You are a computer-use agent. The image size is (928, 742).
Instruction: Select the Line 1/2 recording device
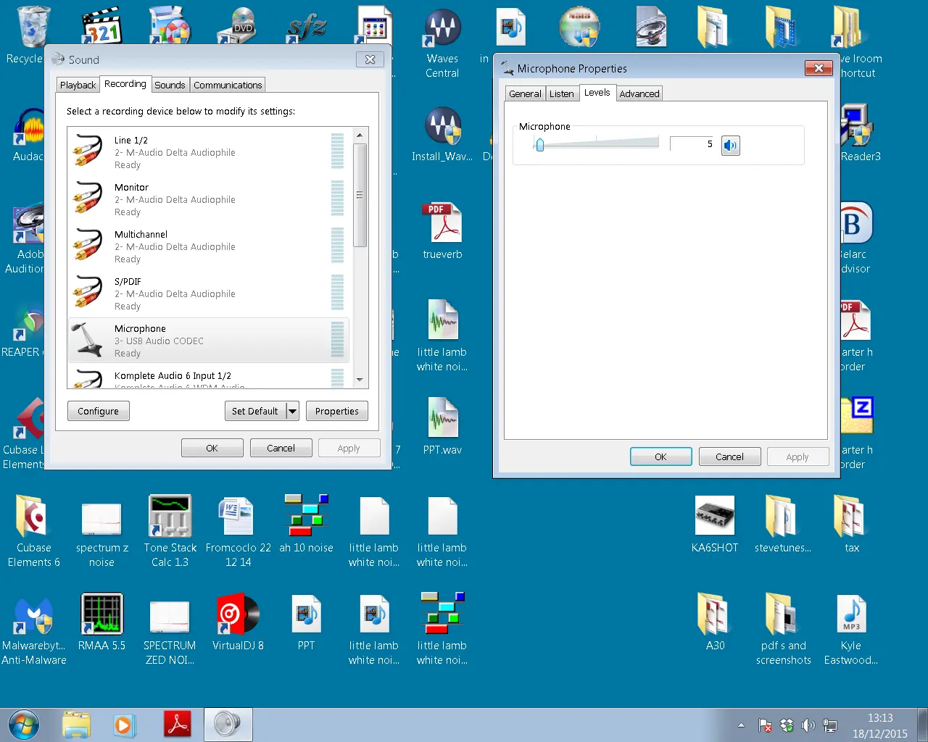(208, 152)
